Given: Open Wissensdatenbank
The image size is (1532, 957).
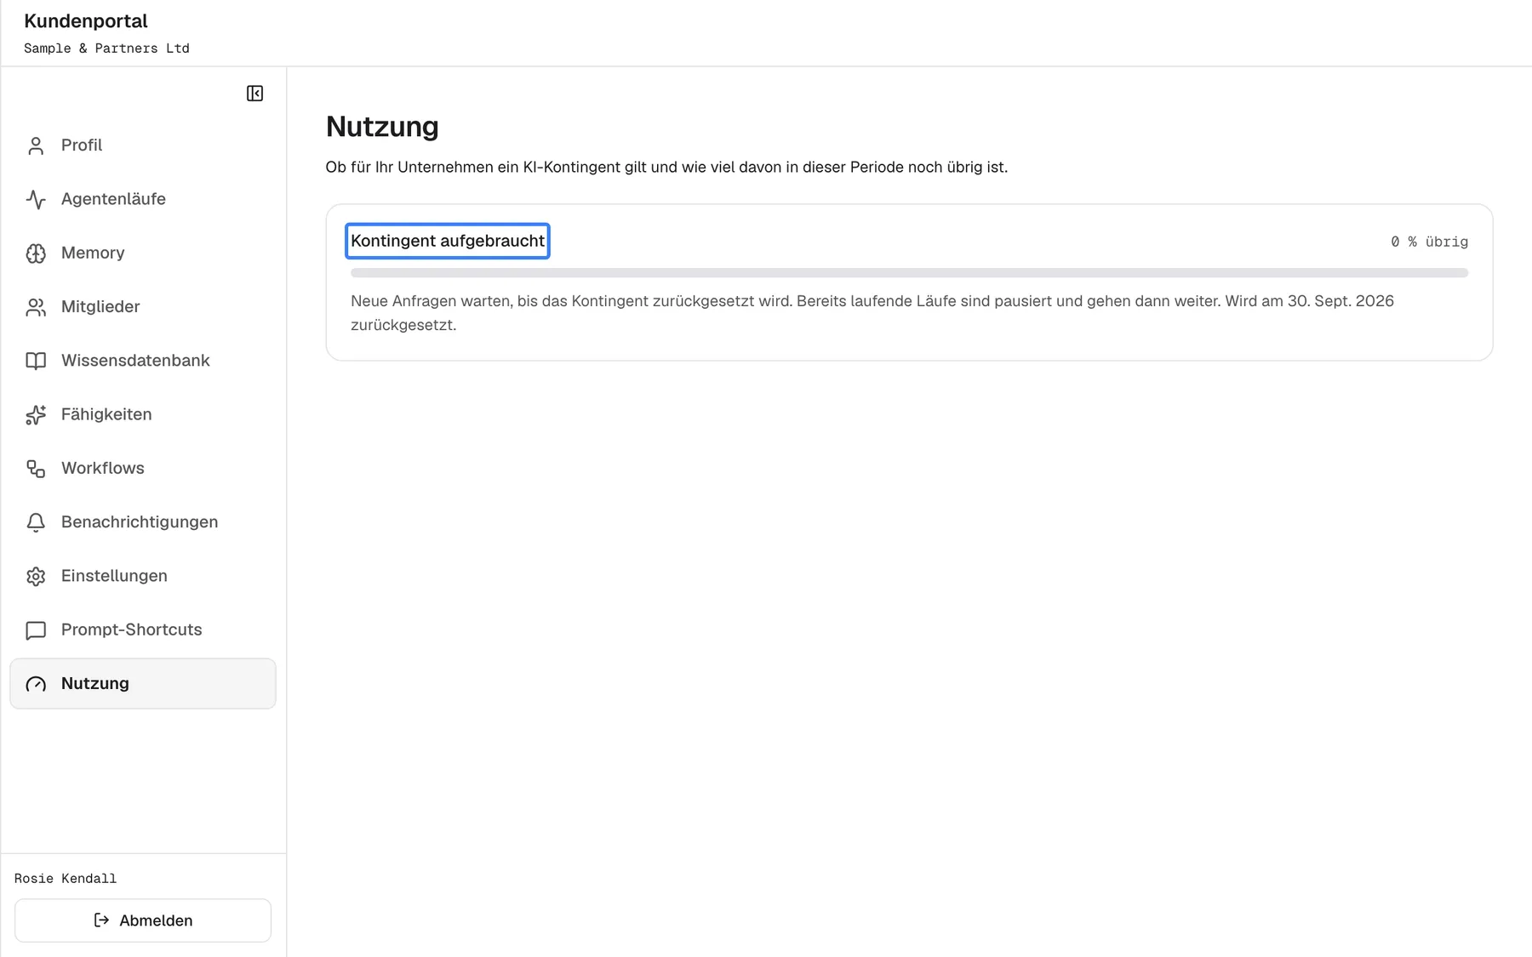Looking at the screenshot, I should pos(143,361).
